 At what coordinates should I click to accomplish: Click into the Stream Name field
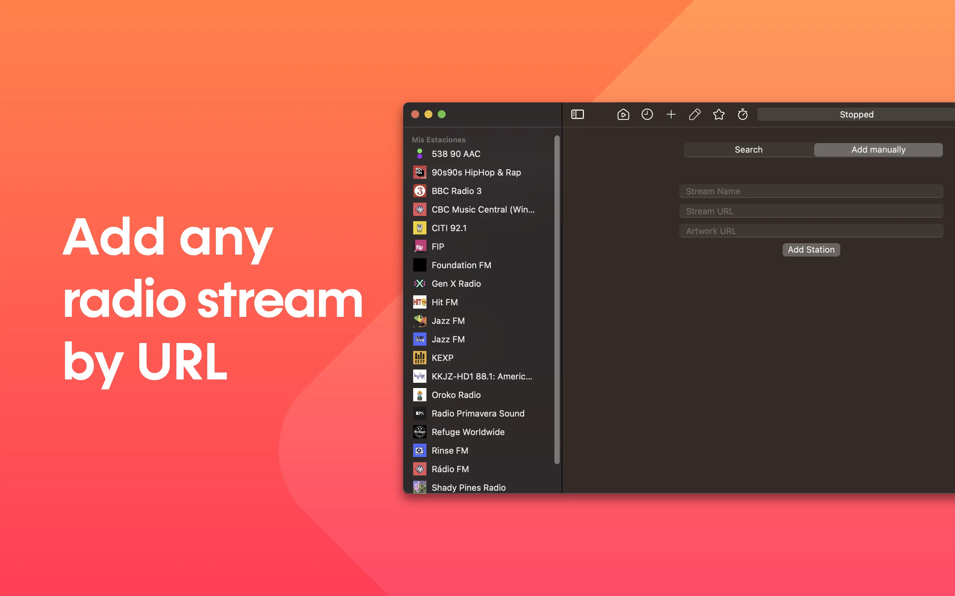coord(811,191)
